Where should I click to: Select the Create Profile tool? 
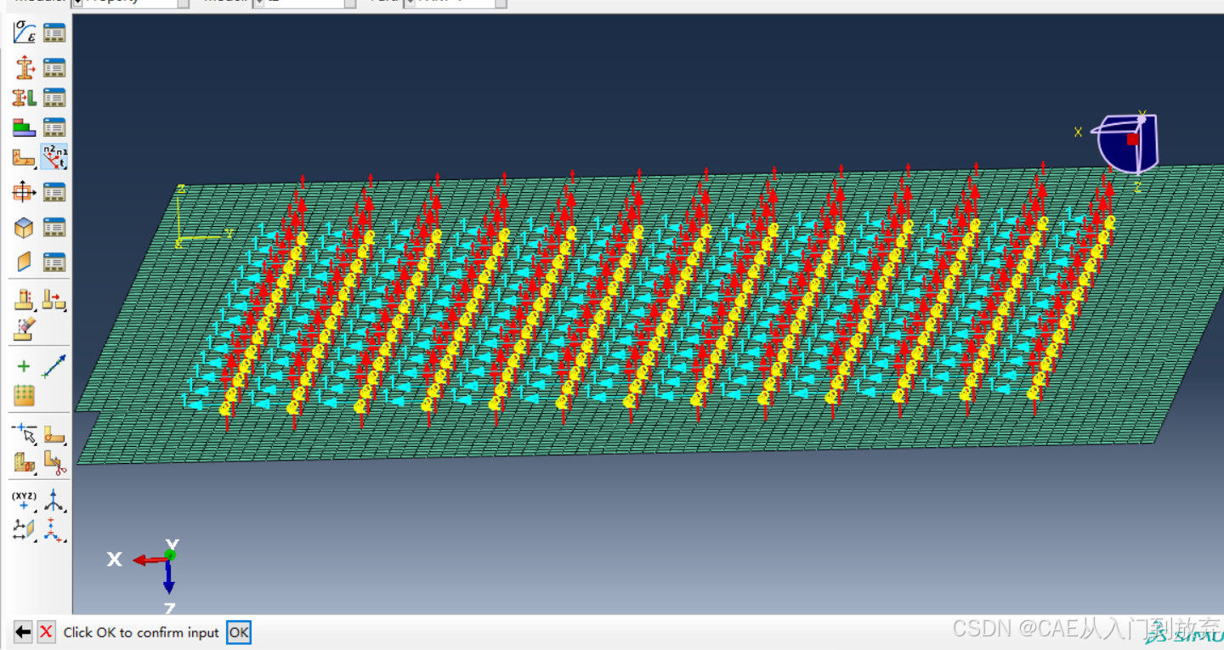coord(24,193)
